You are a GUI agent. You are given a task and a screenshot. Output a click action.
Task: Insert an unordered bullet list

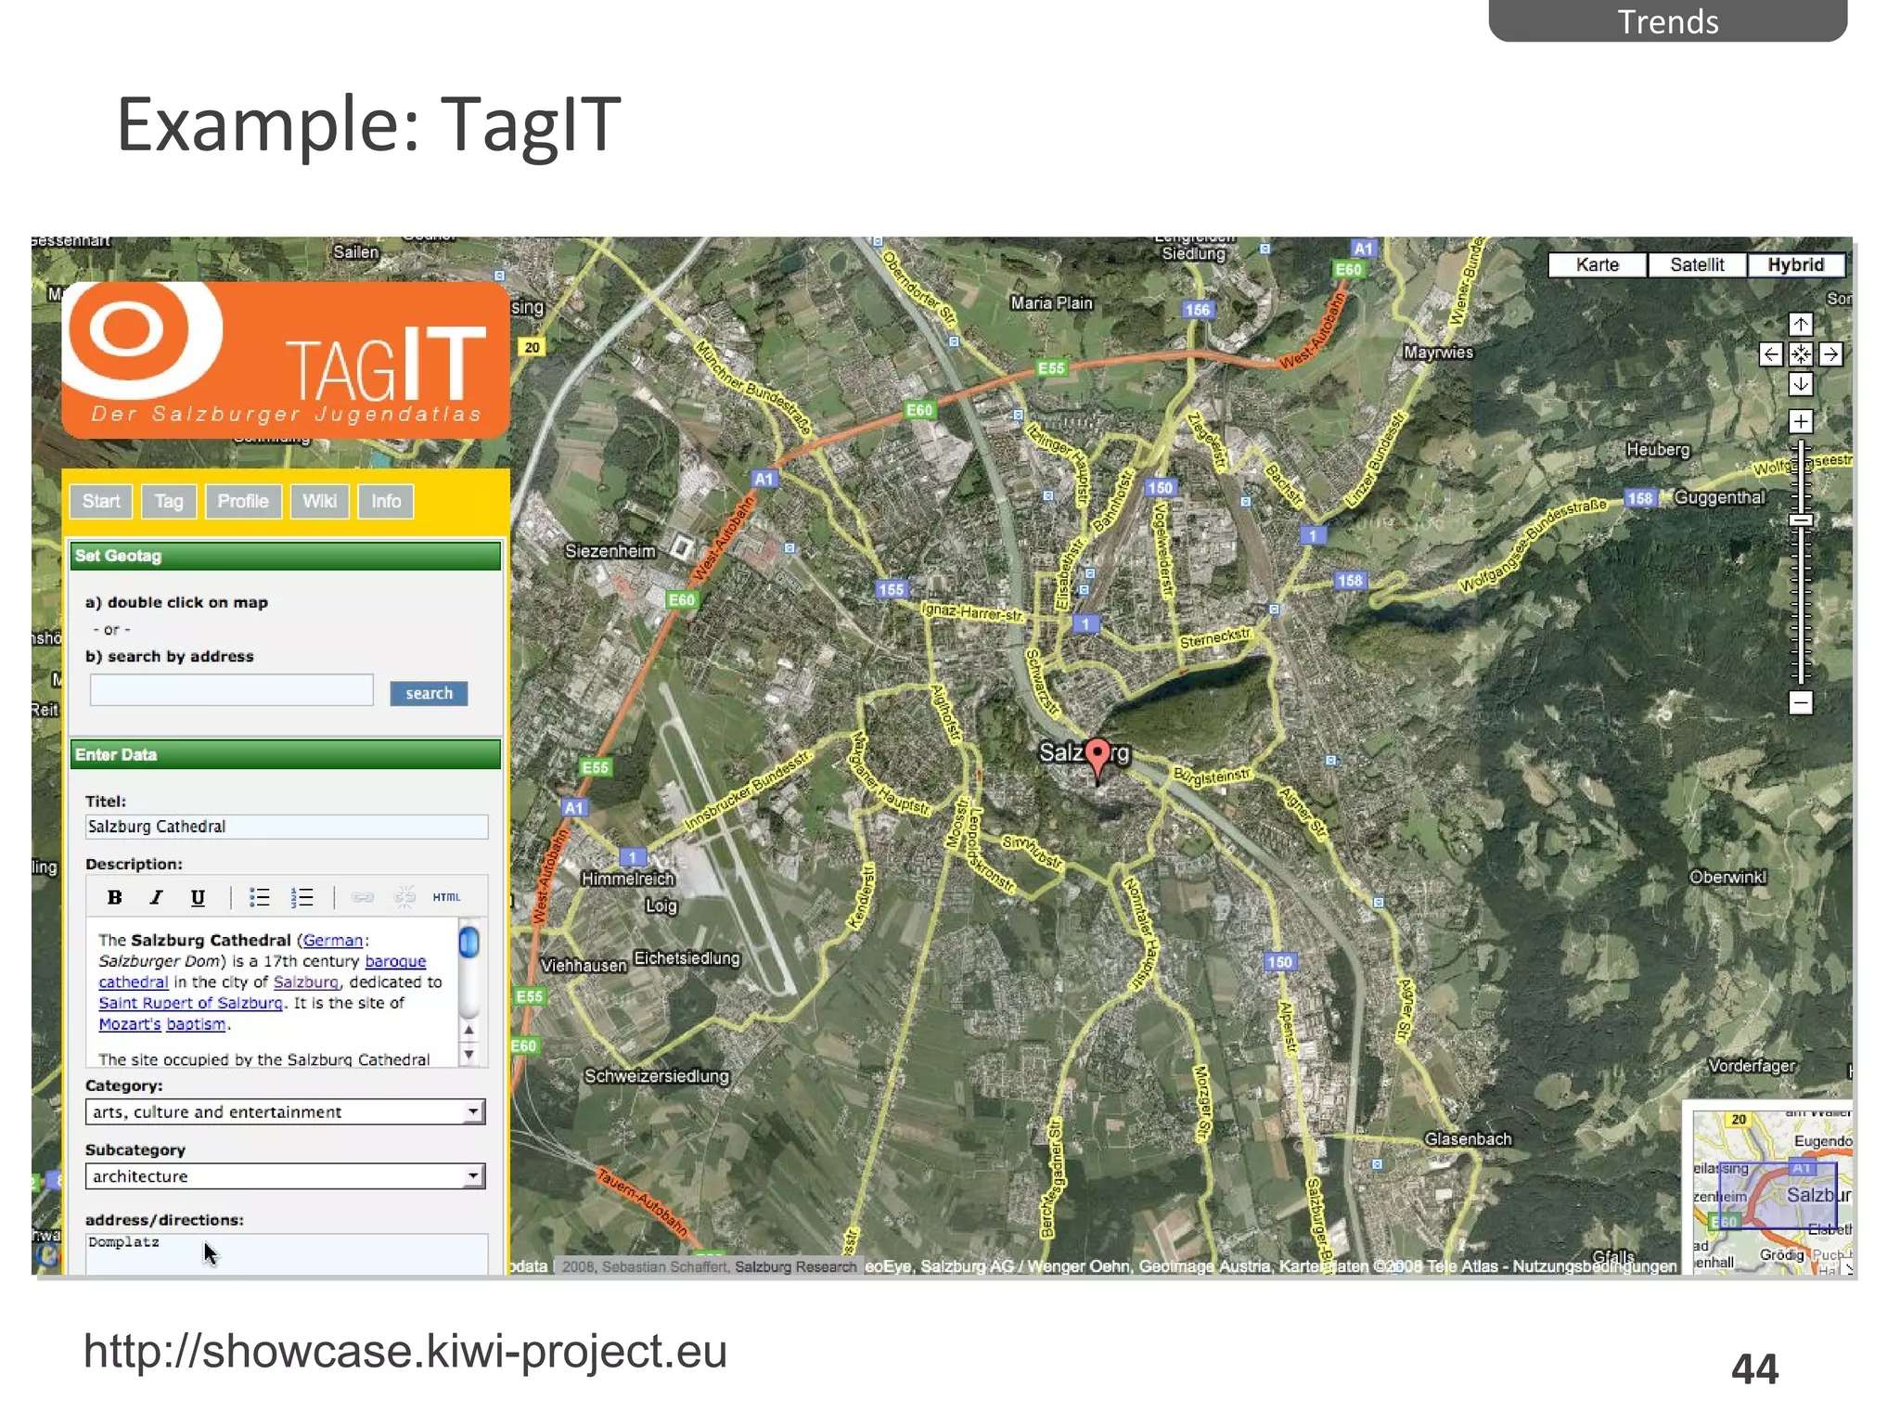[260, 897]
